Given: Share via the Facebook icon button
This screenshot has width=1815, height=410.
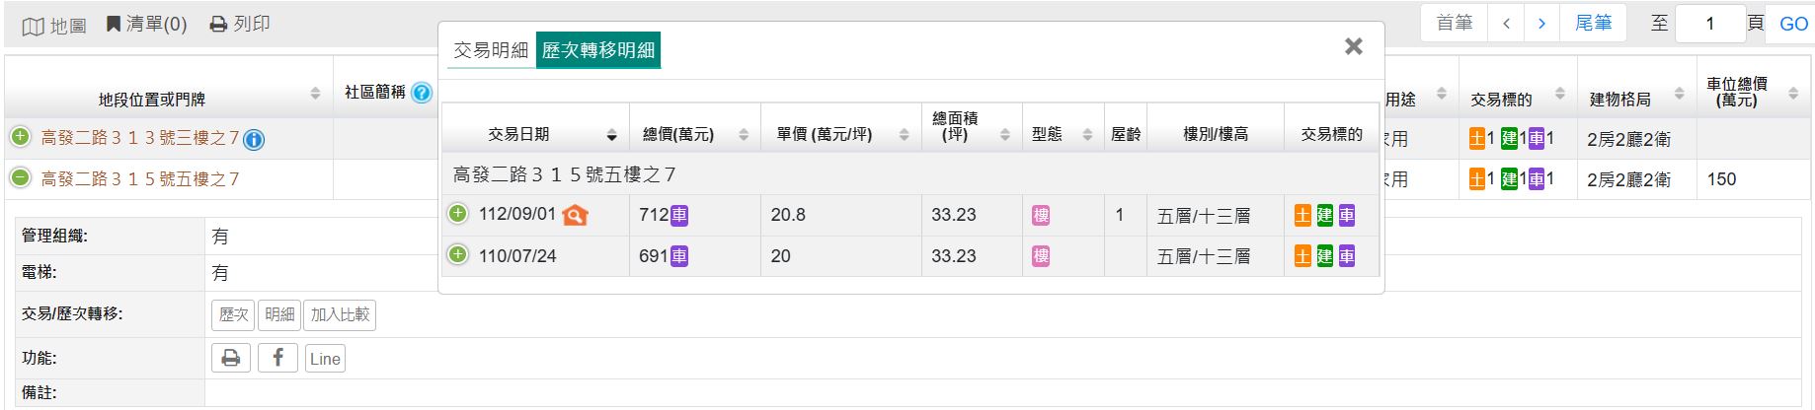Looking at the screenshot, I should point(277,358).
